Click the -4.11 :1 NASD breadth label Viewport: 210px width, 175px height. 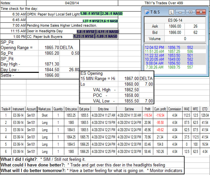[107, 32]
